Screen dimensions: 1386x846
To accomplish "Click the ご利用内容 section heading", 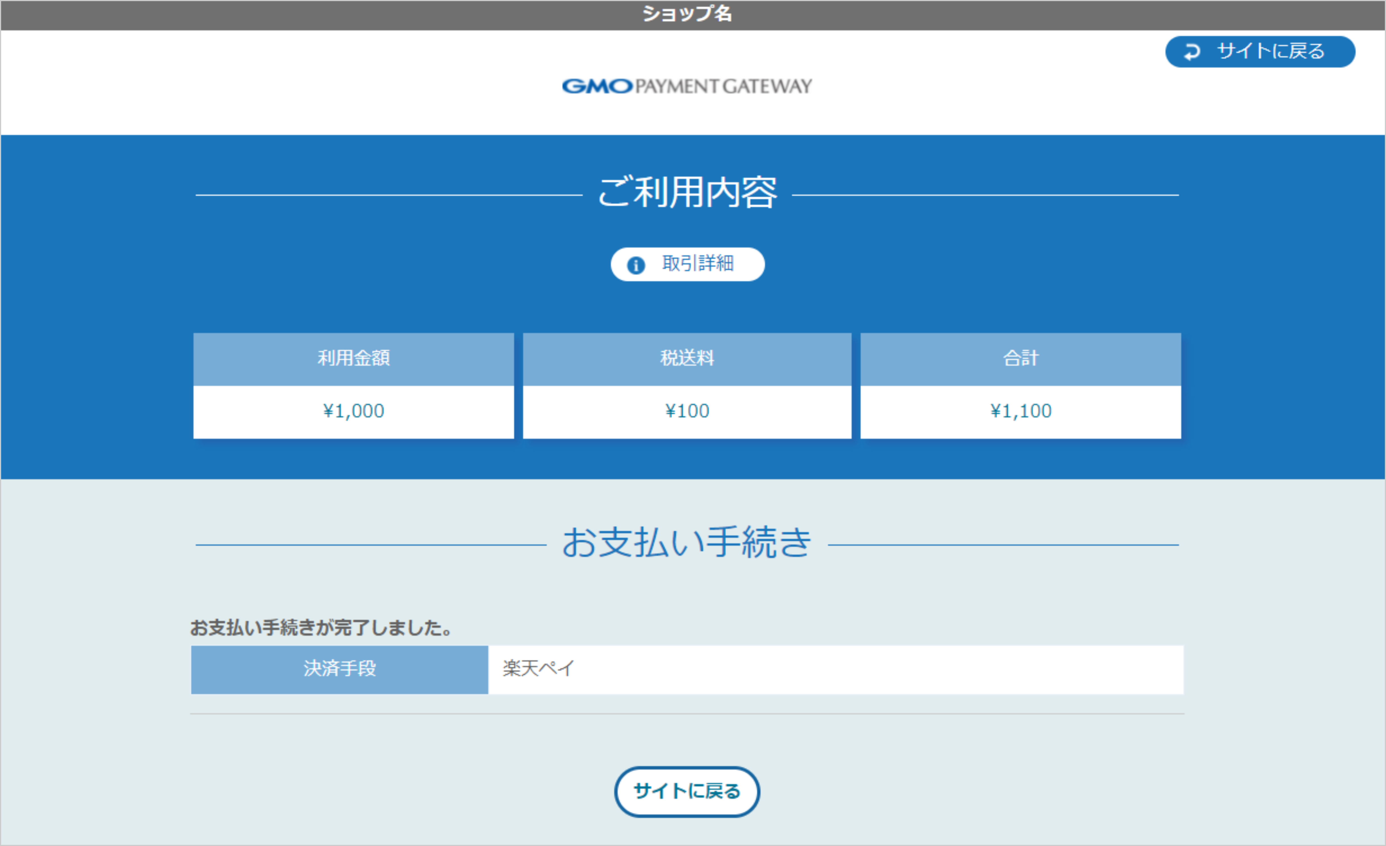I will click(x=687, y=194).
